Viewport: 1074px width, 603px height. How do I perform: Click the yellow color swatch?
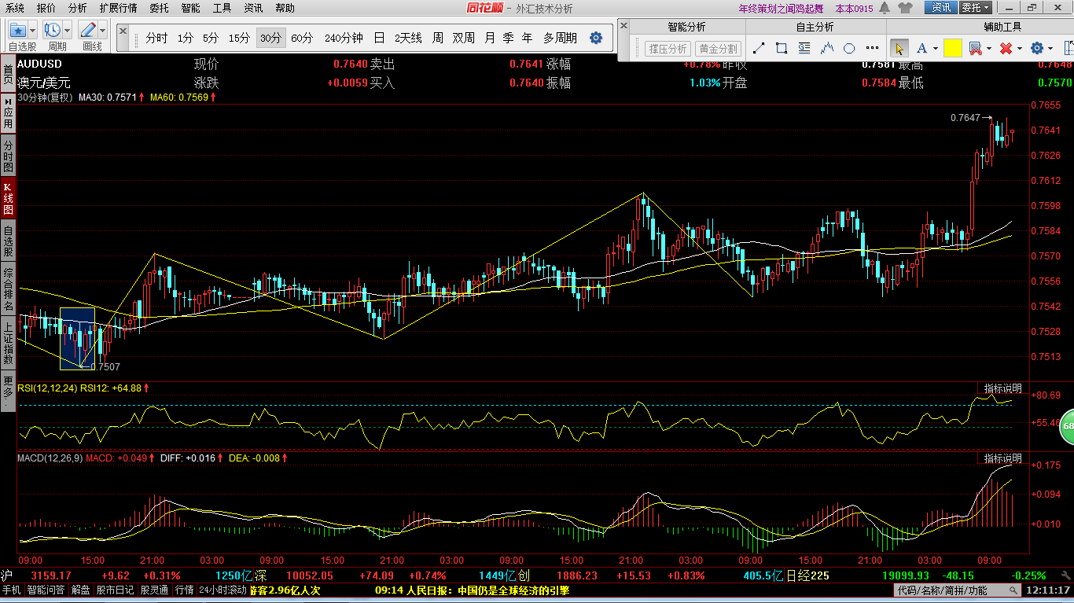[953, 48]
